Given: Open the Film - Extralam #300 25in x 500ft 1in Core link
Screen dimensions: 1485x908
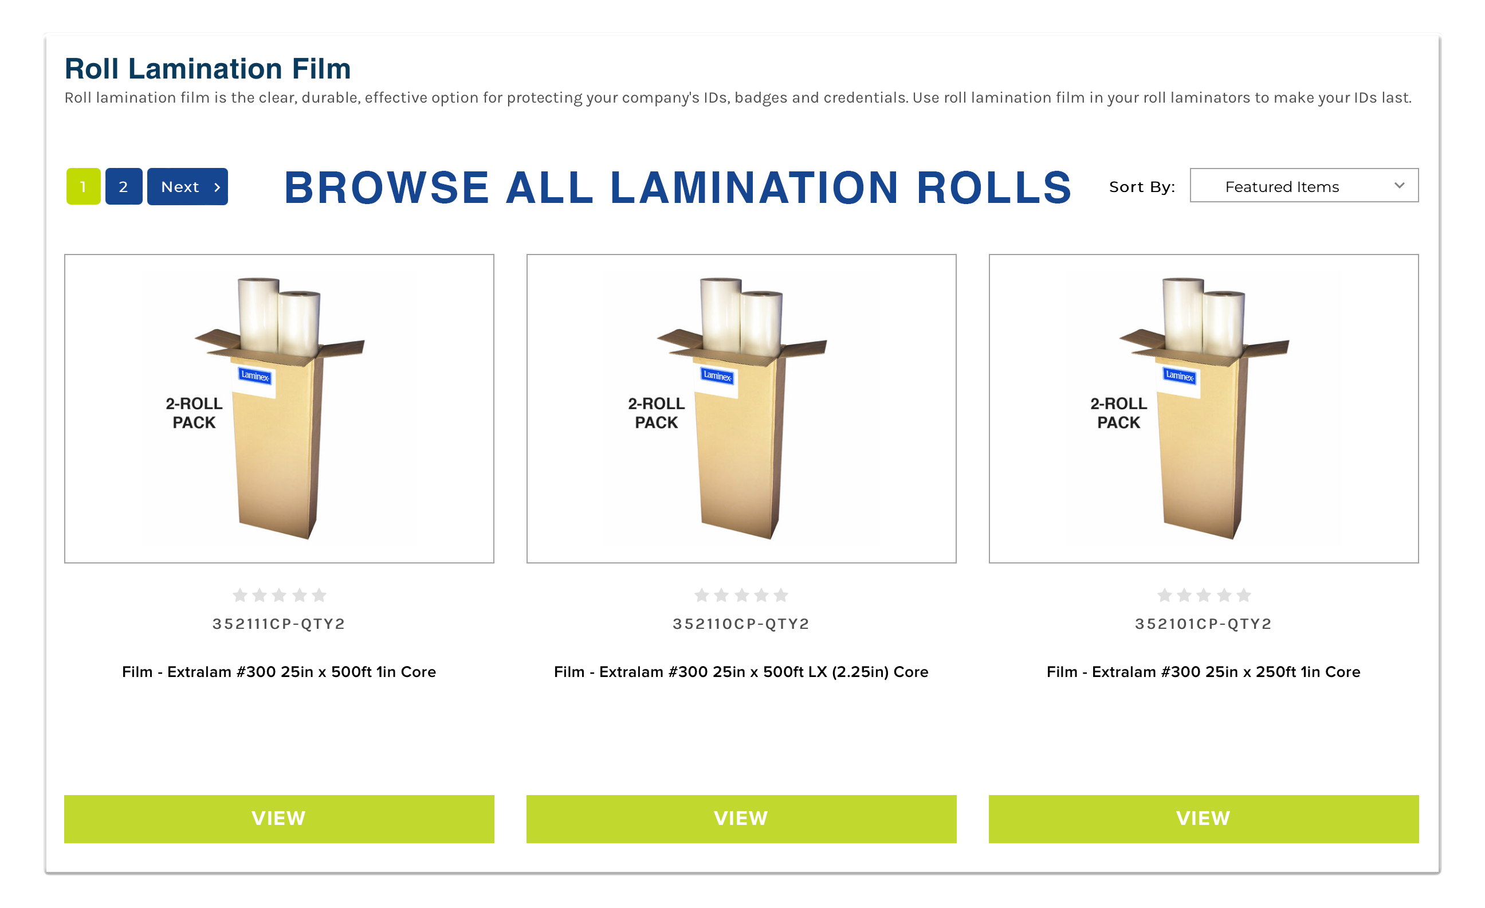Looking at the screenshot, I should click(279, 672).
